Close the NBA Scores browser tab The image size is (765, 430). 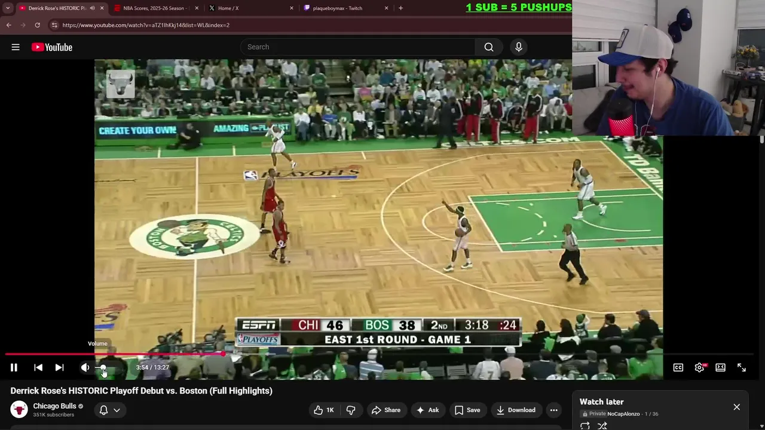pos(197,8)
